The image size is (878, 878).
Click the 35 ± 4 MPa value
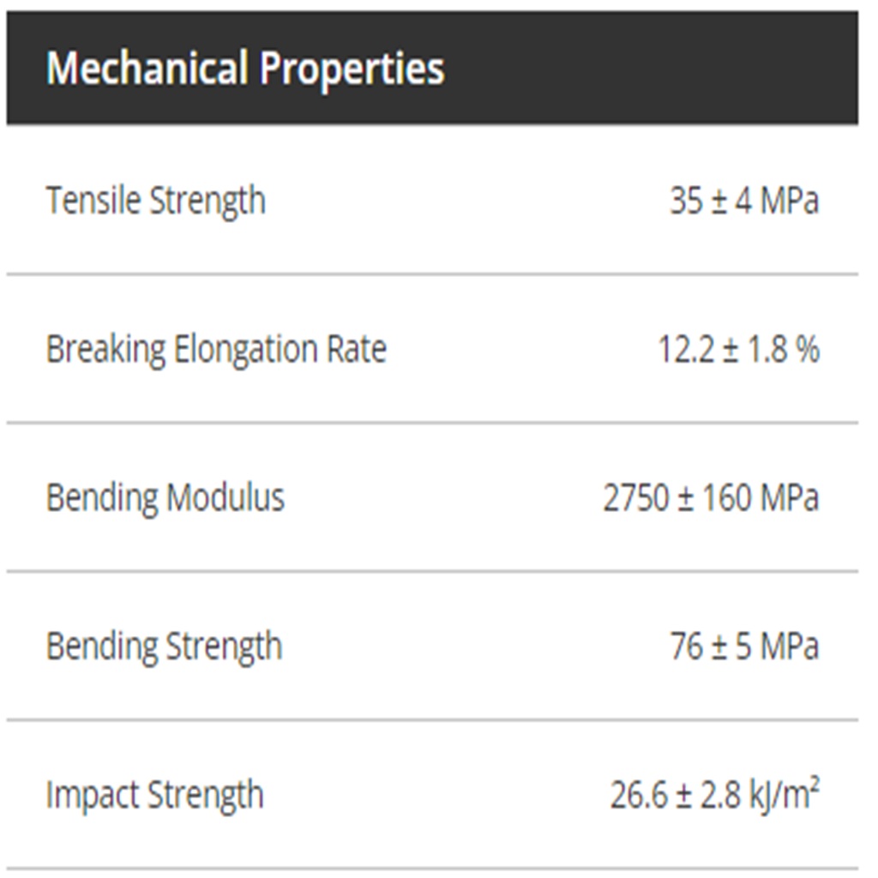coord(743,201)
